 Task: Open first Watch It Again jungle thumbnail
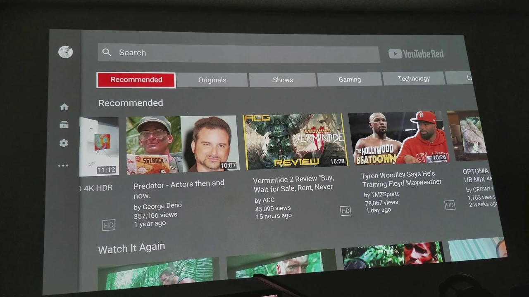point(158,273)
